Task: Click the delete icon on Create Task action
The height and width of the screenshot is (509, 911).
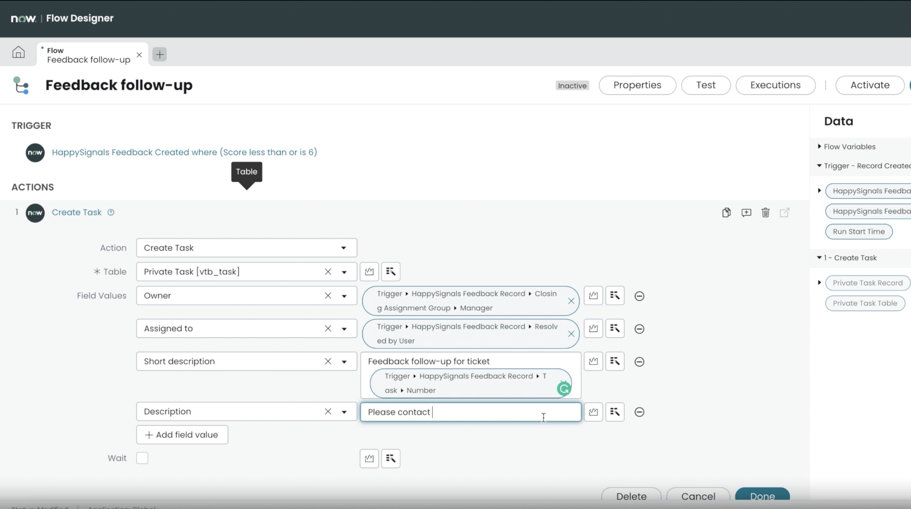Action: point(765,212)
